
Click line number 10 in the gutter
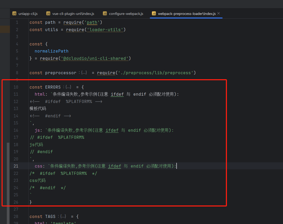coord(16,87)
